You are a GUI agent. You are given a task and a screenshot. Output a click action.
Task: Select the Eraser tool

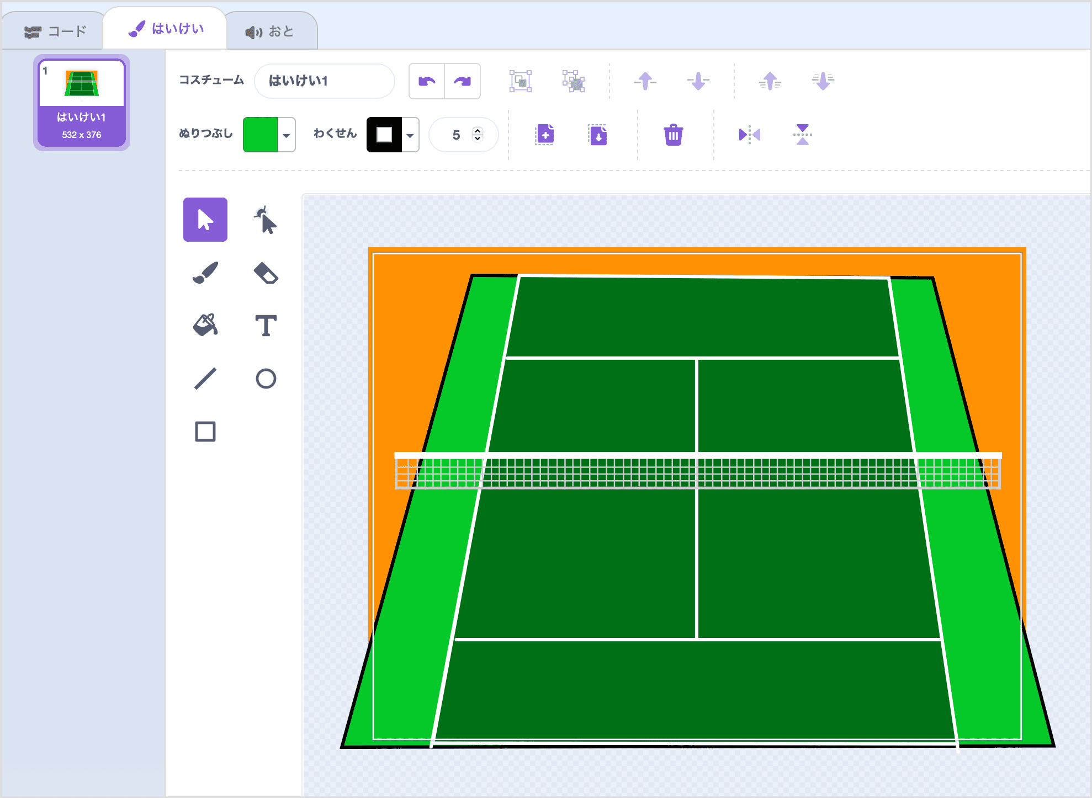[x=266, y=273]
